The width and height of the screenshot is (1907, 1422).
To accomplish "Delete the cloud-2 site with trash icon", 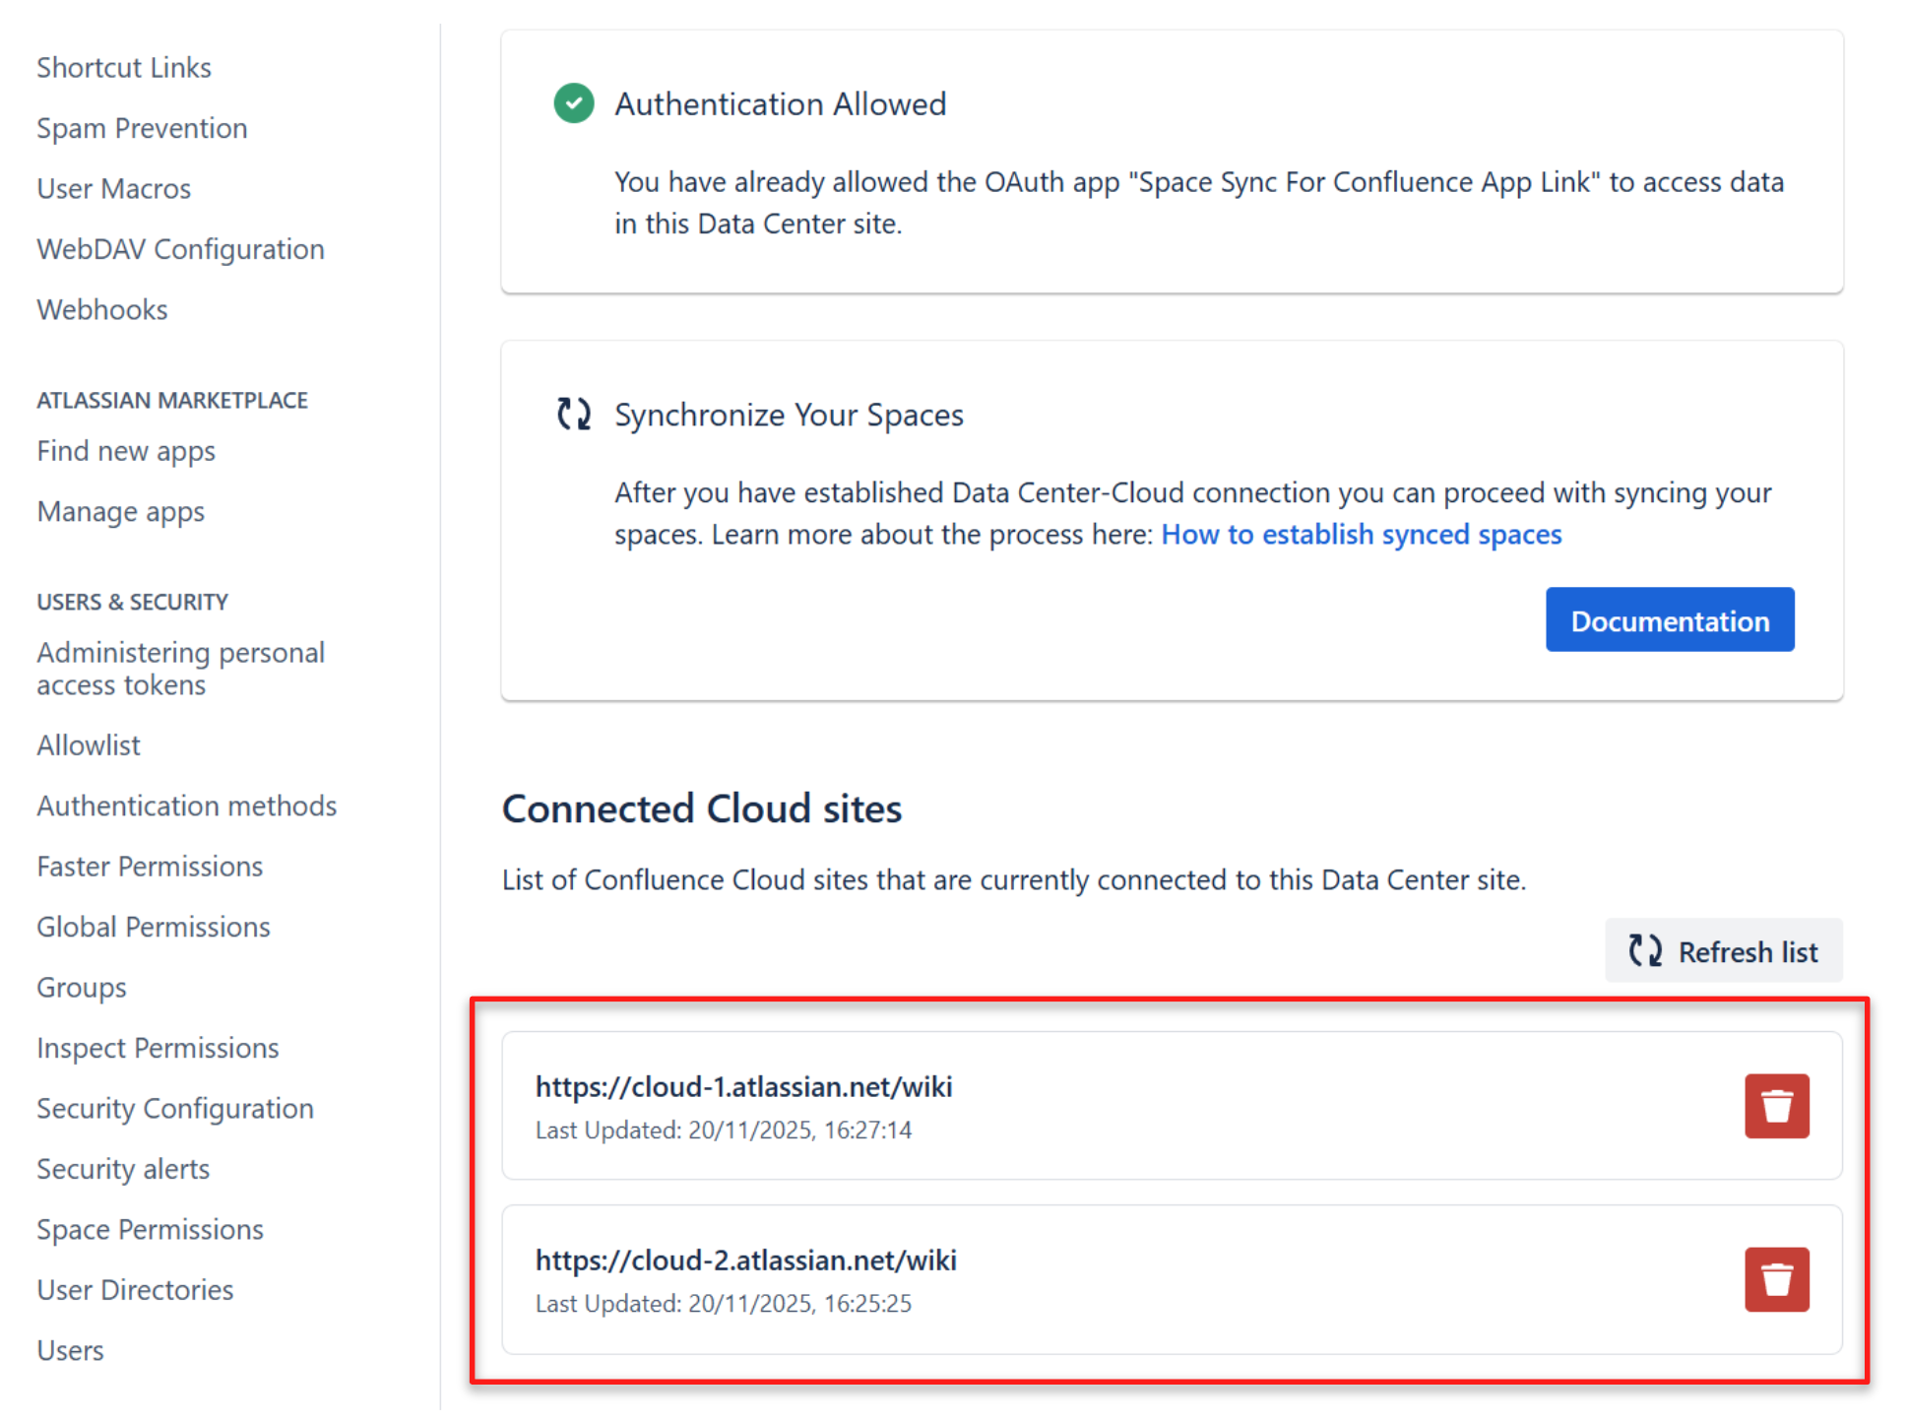I will (x=1775, y=1278).
